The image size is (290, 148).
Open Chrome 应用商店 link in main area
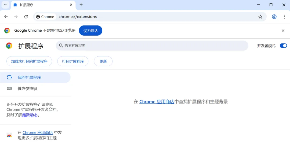point(157,102)
